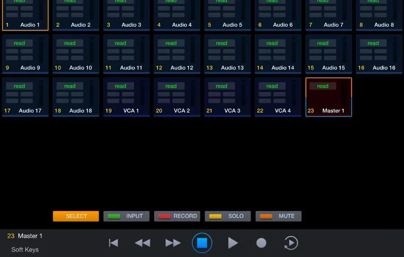Screen dimensions: 404x257
Task: Start playback with the play button
Action: [x=233, y=243]
